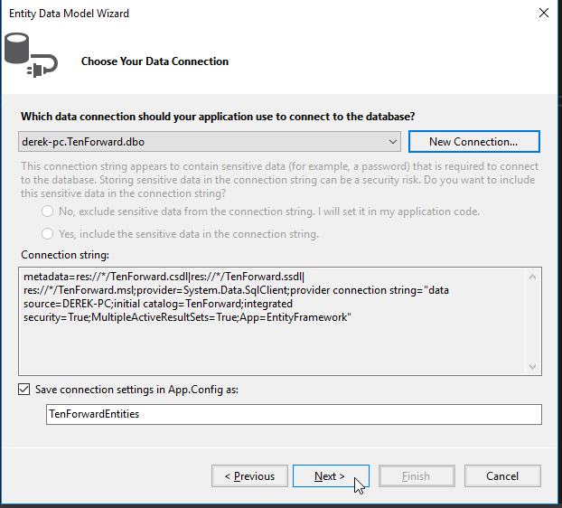562x508 pixels.
Task: Click the sensitive data warning paragraph
Action: tap(280, 180)
